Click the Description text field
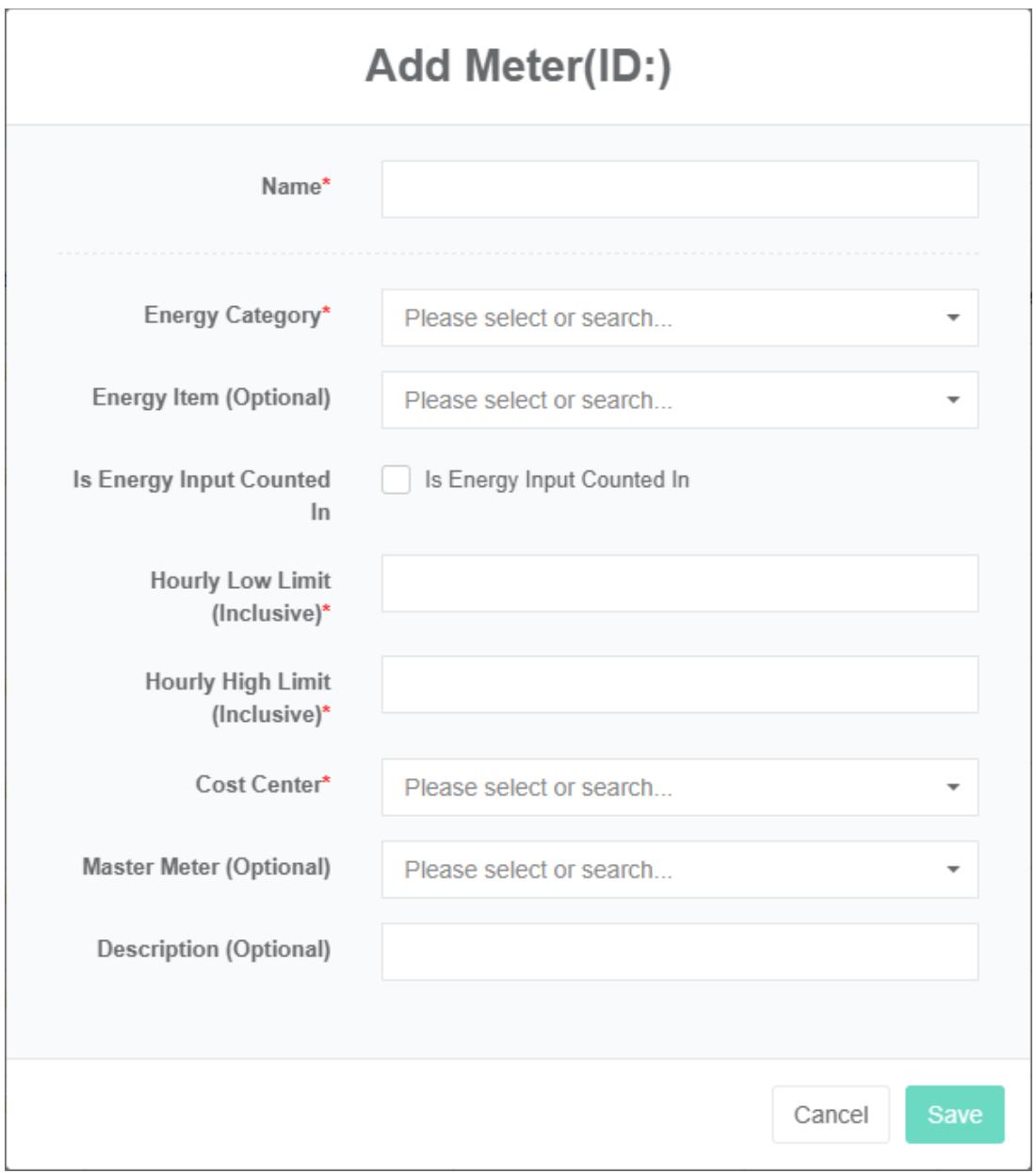This screenshot has height=1173, width=1036. [679, 952]
